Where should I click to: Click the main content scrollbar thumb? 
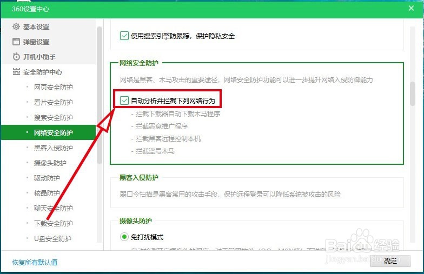[x=412, y=94]
